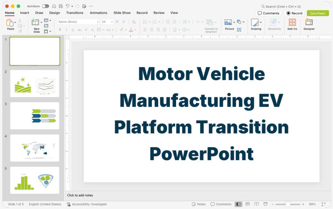The height and width of the screenshot is (209, 333).
Task: Open the more options ellipsis in title bar
Action: coord(91,6)
